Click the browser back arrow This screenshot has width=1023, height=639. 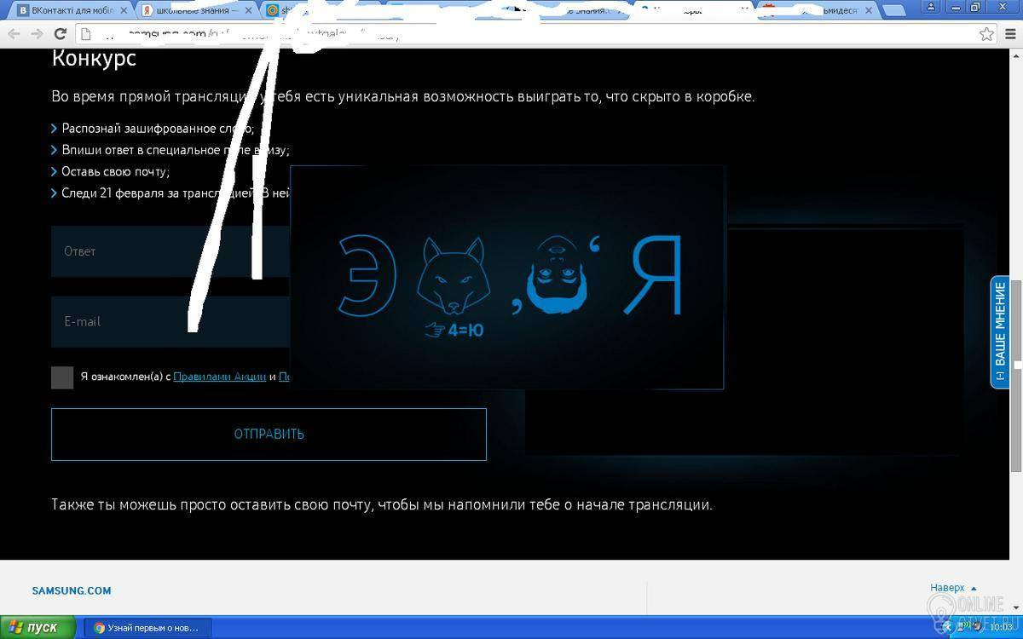[x=14, y=34]
